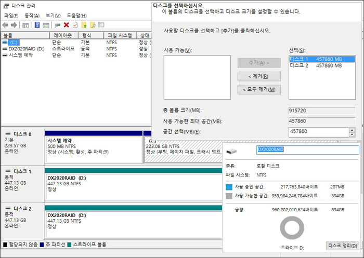364x258 pixels.
Task: Click the 총 볼륨 크기 915720 field
Action: (x=322, y=111)
